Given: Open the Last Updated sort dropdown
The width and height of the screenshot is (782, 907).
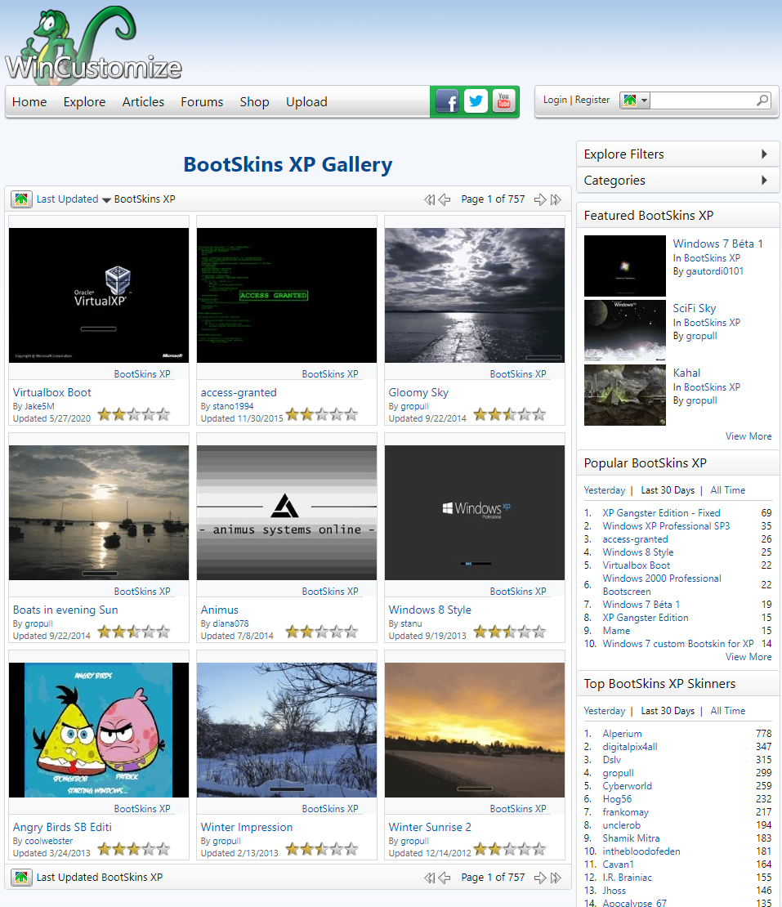Looking at the screenshot, I should (x=74, y=199).
